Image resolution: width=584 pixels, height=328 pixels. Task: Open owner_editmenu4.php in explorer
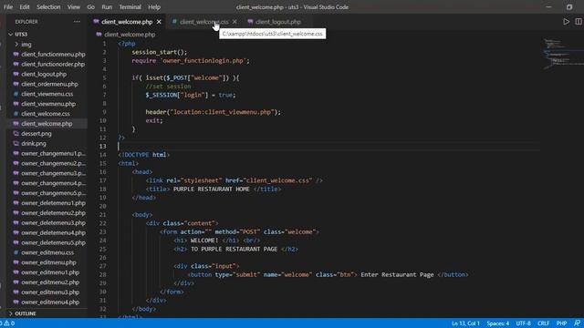pyautogui.click(x=50, y=302)
